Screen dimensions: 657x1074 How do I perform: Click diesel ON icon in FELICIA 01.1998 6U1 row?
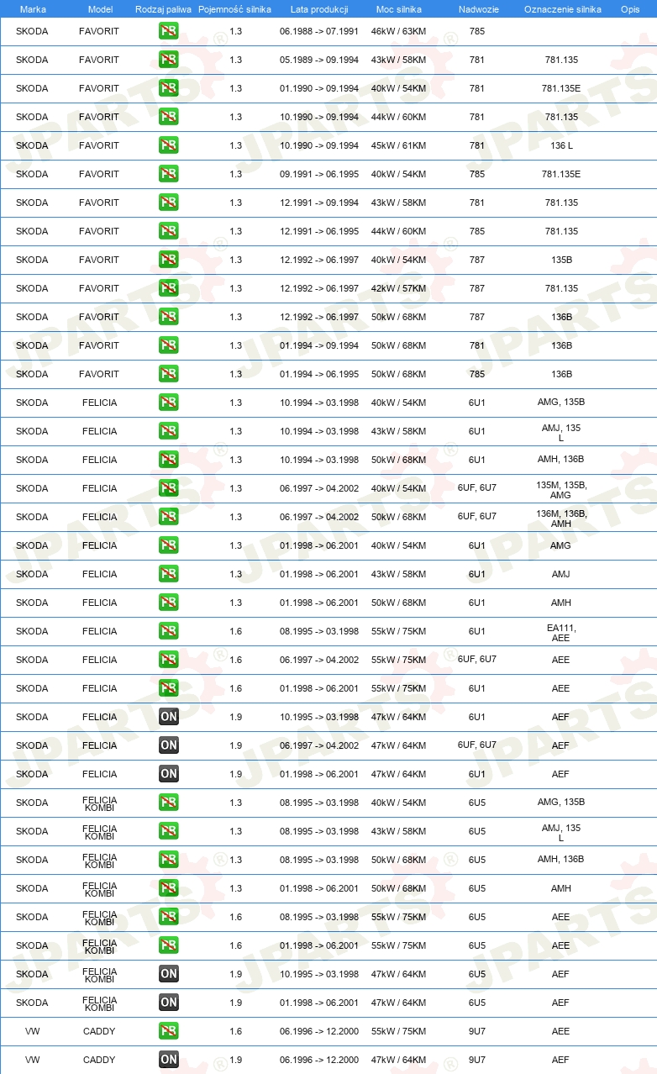coord(168,774)
